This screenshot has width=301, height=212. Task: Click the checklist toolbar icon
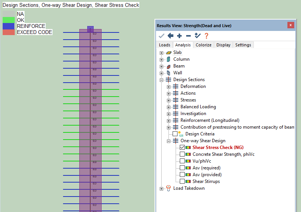(x=197, y=36)
